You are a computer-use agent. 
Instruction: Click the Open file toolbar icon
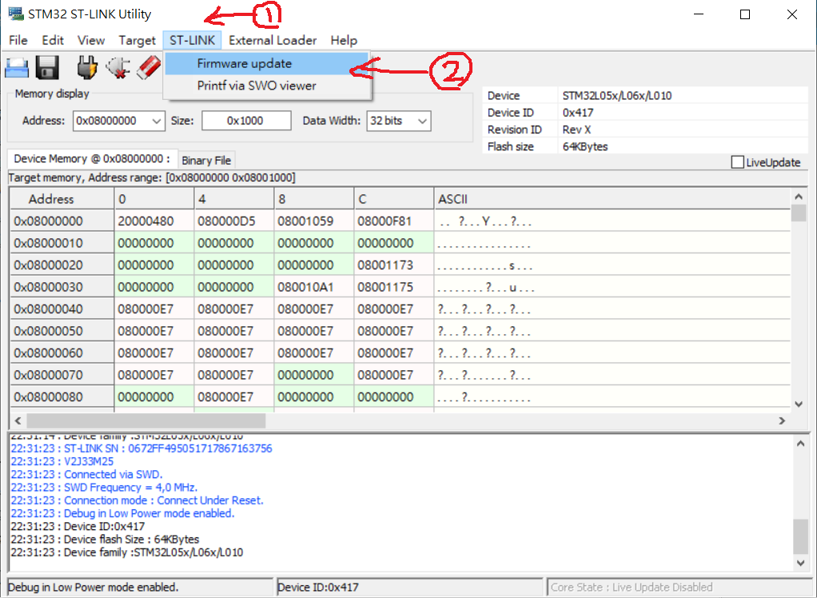(x=17, y=68)
